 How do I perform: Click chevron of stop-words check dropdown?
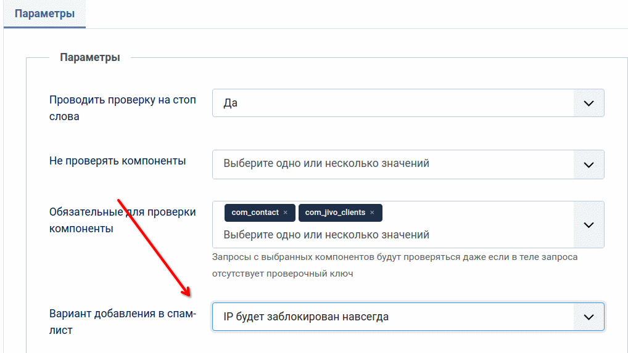[x=589, y=103]
